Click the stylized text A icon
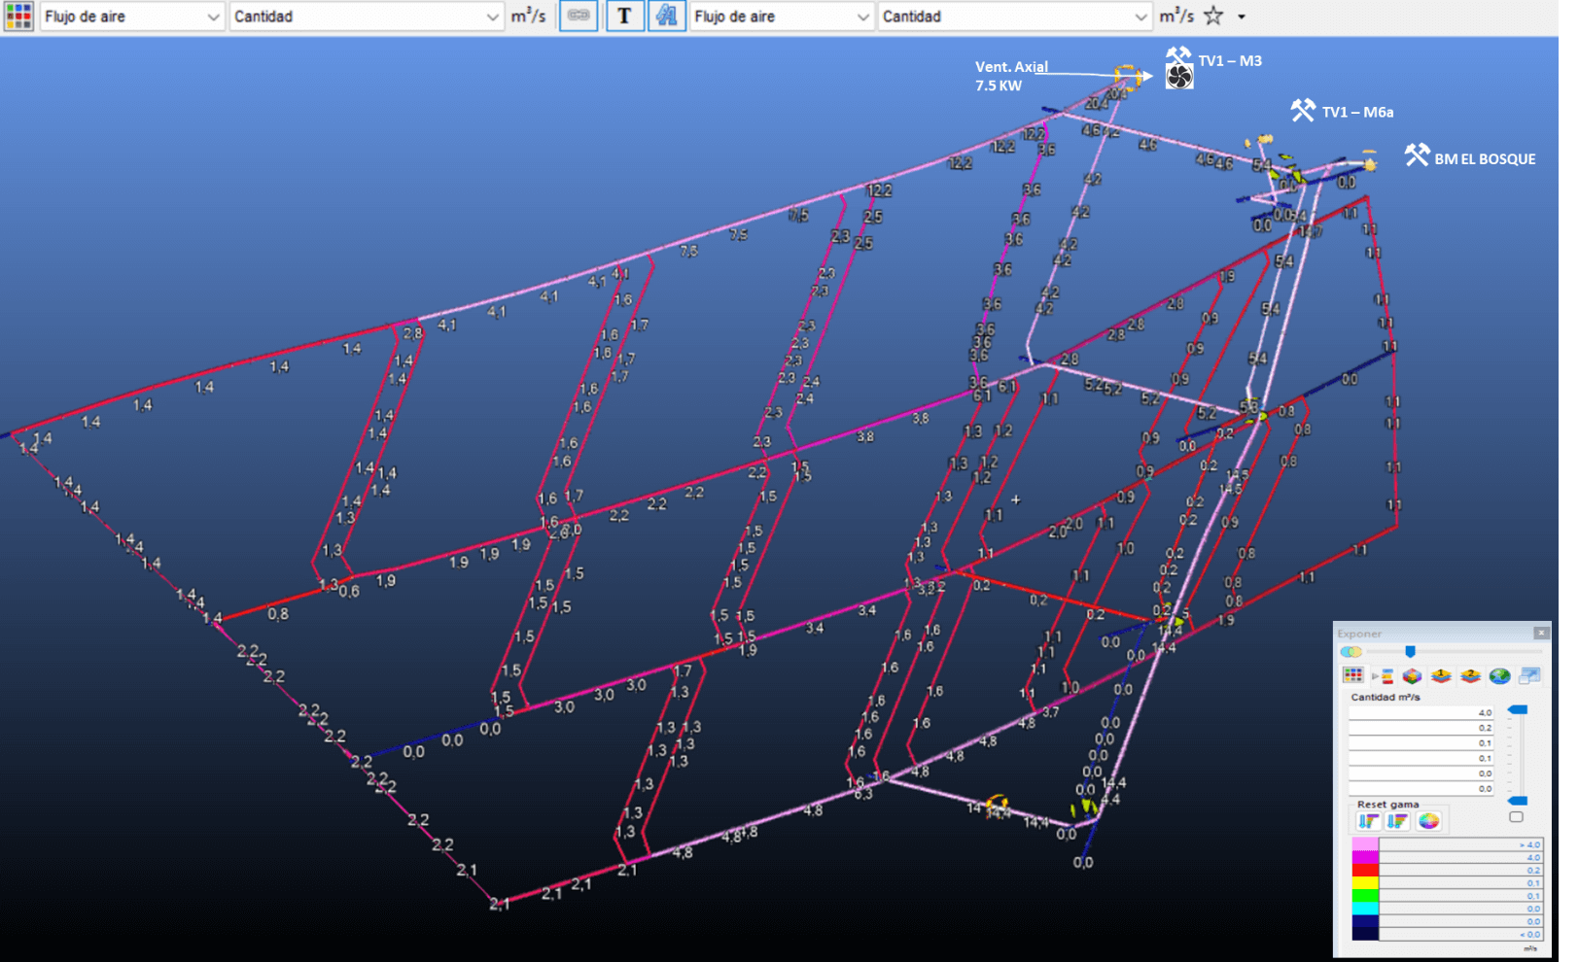The width and height of the screenshot is (1579, 962). click(x=666, y=17)
